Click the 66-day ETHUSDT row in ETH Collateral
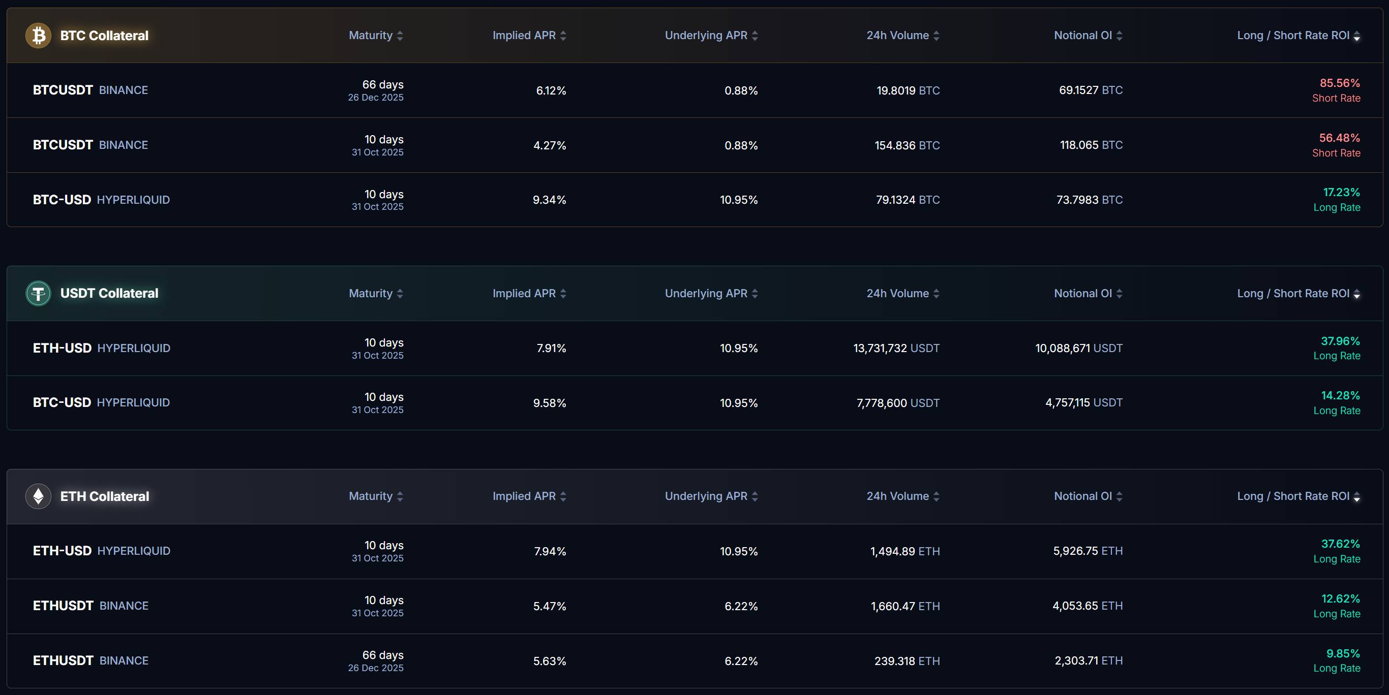 pos(694,661)
